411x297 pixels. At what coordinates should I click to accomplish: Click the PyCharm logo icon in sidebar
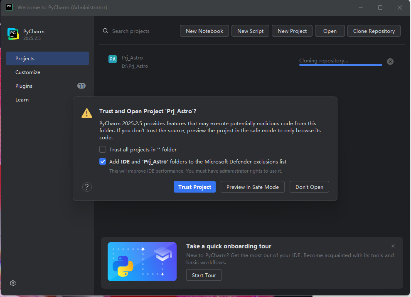pyautogui.click(x=13, y=34)
